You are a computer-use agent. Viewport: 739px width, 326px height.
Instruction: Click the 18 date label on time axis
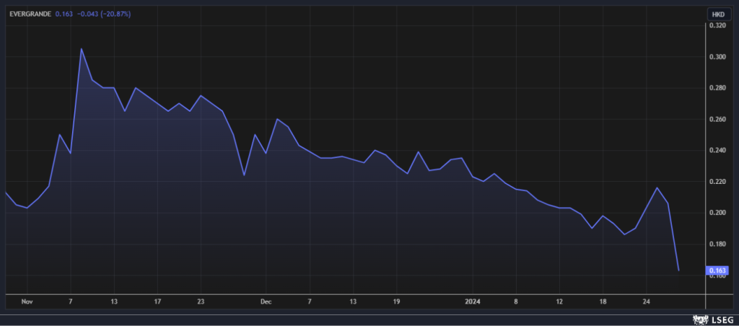tap(603, 301)
